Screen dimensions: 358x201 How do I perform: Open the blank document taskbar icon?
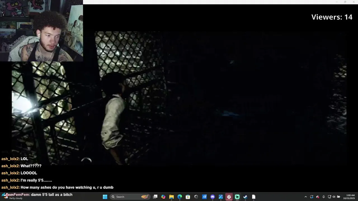tap(254, 197)
